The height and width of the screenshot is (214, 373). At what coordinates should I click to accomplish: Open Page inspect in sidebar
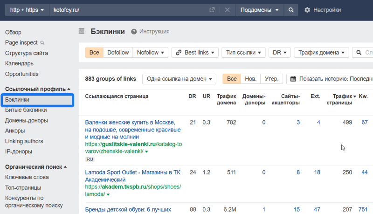pos(21,42)
